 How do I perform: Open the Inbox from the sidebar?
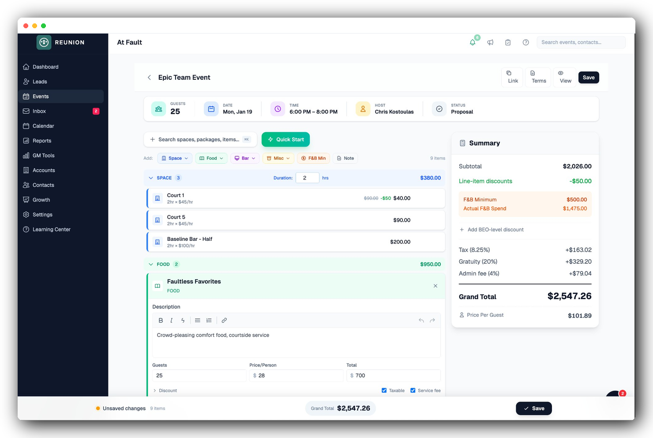(39, 111)
